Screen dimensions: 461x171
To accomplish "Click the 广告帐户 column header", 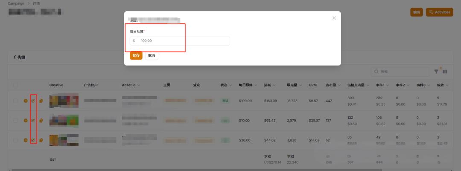I will (x=90, y=85).
